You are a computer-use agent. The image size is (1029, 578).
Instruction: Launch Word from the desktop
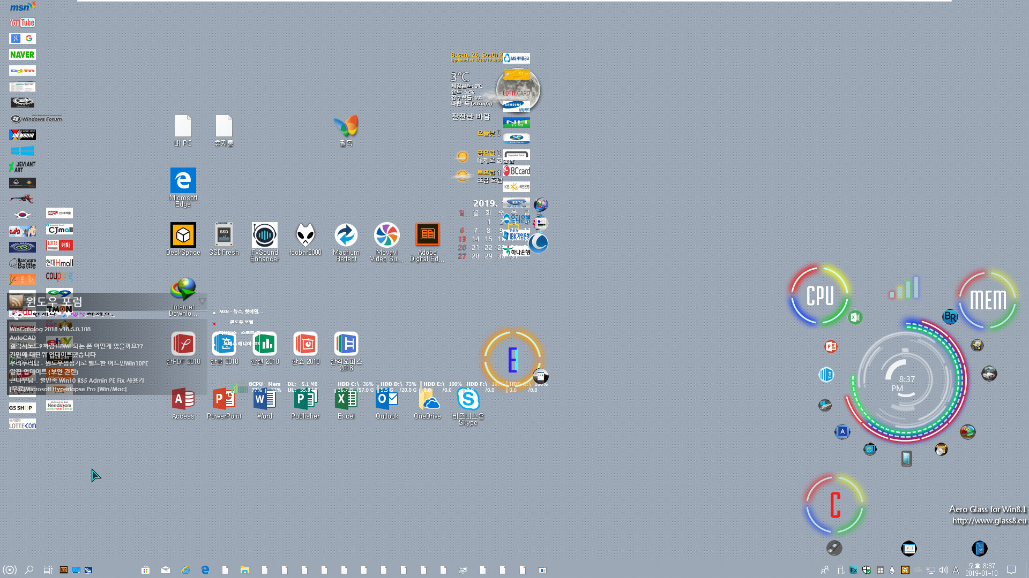[265, 404]
